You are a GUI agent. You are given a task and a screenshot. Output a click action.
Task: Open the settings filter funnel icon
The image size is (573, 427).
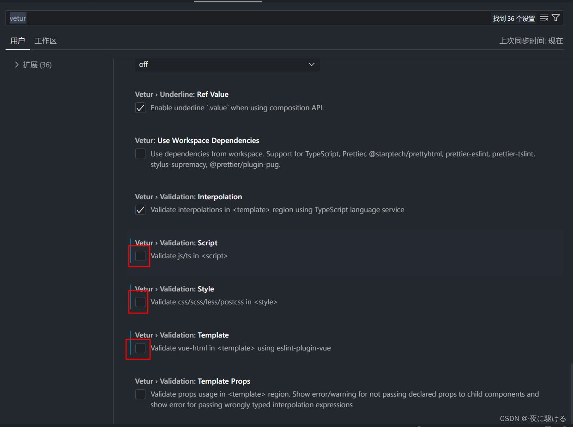[x=556, y=18]
